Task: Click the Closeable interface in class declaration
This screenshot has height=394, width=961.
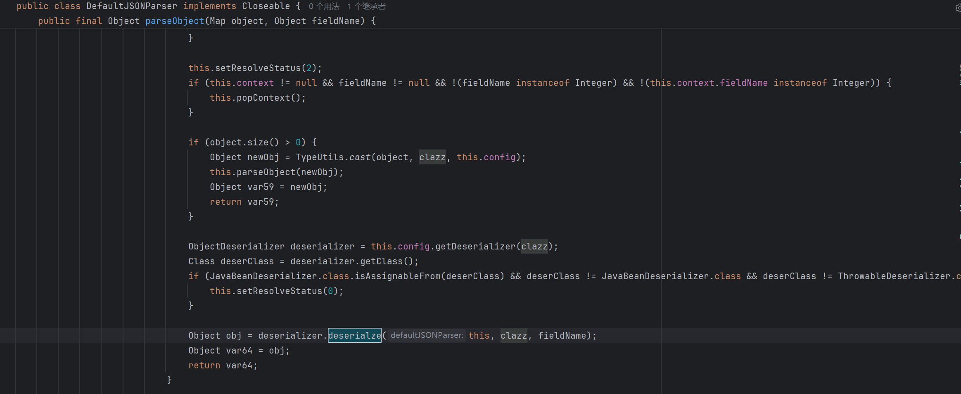Action: click(x=266, y=6)
